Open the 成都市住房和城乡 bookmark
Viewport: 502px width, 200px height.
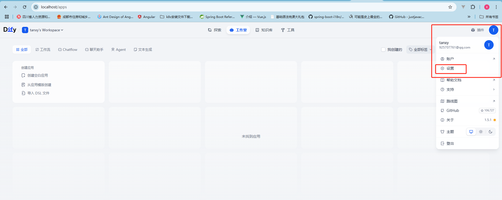[74, 17]
